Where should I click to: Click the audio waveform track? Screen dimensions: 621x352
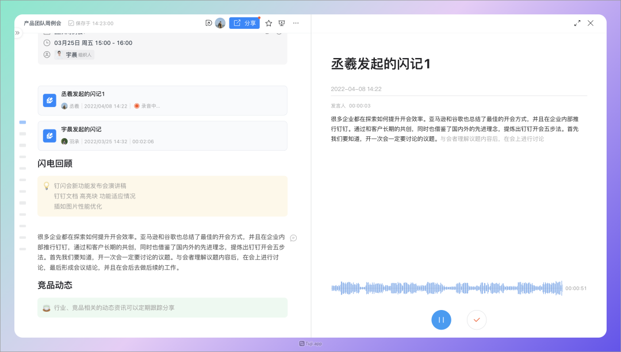click(447, 288)
